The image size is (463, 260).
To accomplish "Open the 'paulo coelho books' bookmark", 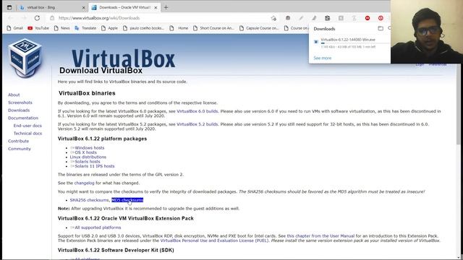I will coord(143,28).
